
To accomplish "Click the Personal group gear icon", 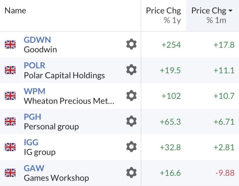I will tap(131, 121).
